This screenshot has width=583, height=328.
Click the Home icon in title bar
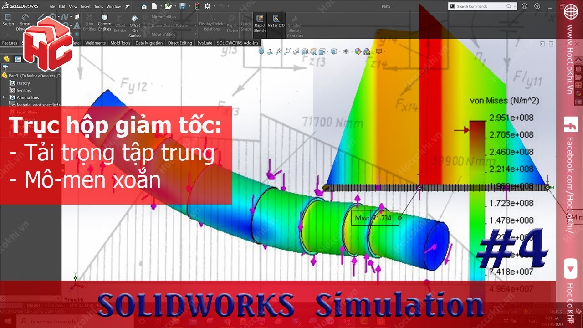(x=144, y=6)
